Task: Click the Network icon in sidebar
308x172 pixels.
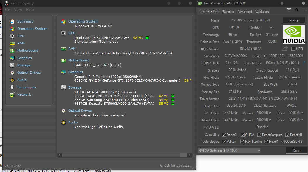Action: (12, 95)
